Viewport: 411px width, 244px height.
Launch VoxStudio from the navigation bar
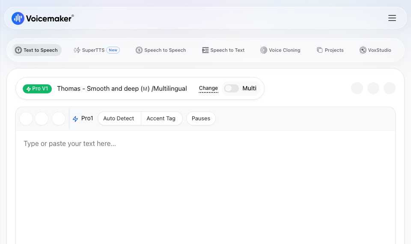[x=375, y=50]
